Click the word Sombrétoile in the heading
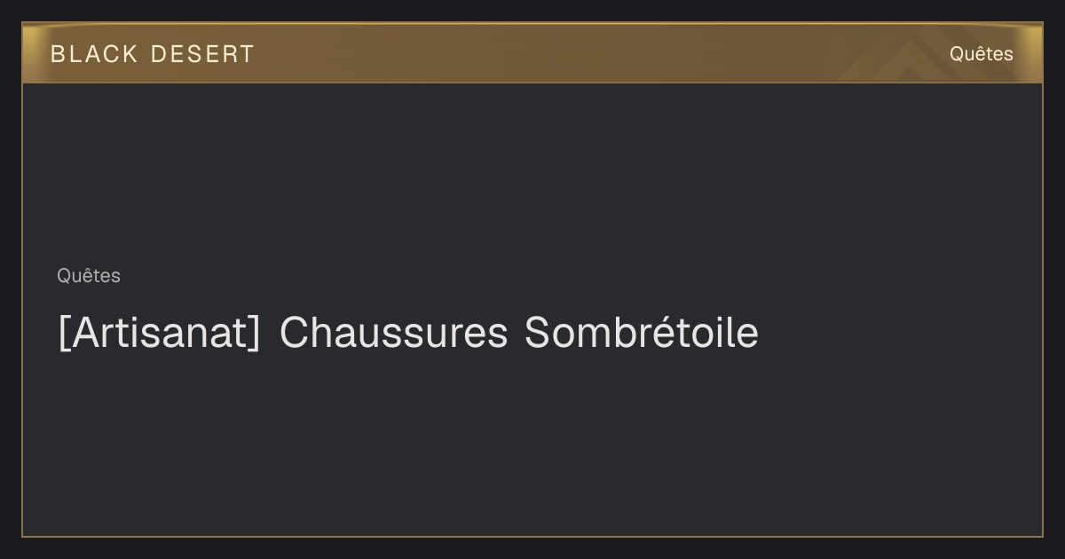The height and width of the screenshot is (559, 1065). (642, 333)
